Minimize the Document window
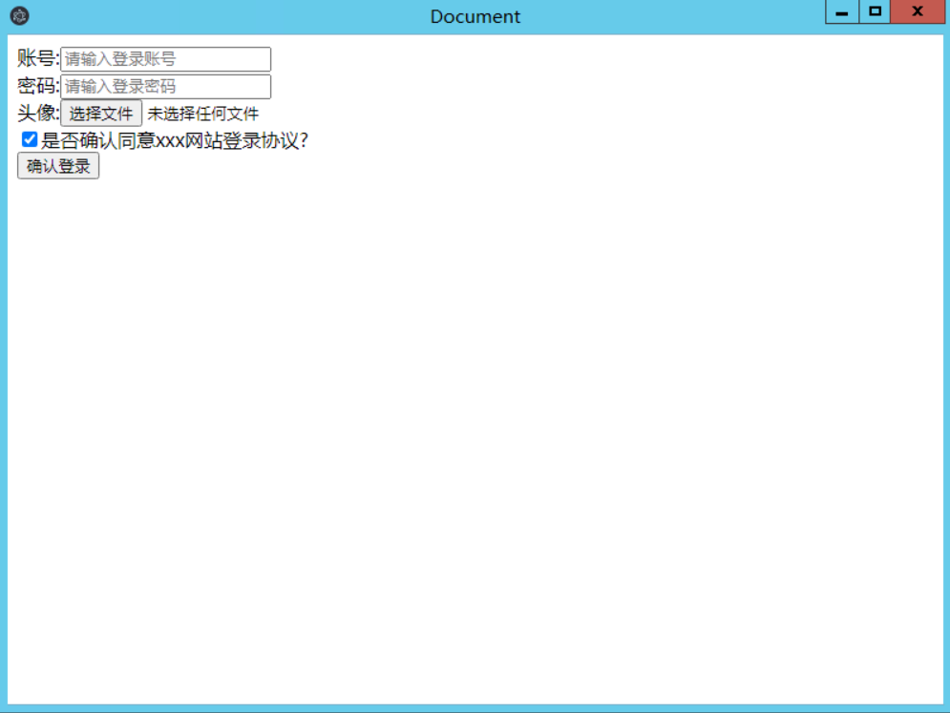Viewport: 950px width, 713px height. click(x=842, y=11)
